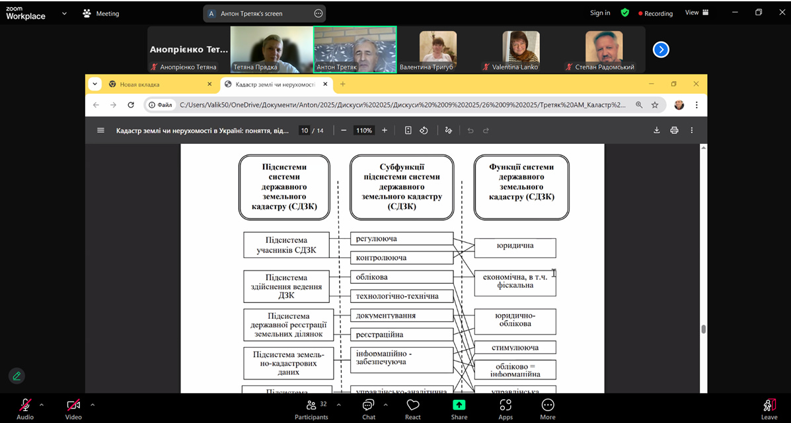Open the Chat panel

[x=369, y=408]
